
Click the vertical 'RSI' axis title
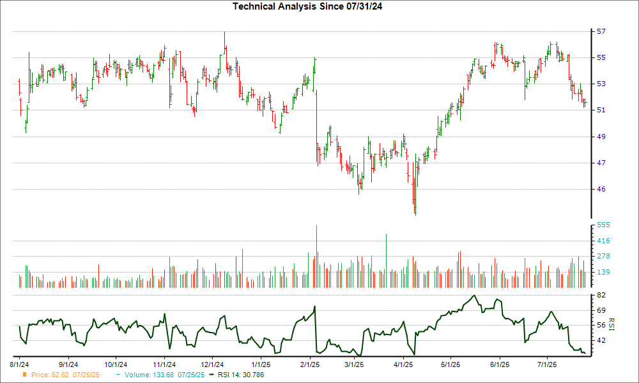[x=612, y=324]
